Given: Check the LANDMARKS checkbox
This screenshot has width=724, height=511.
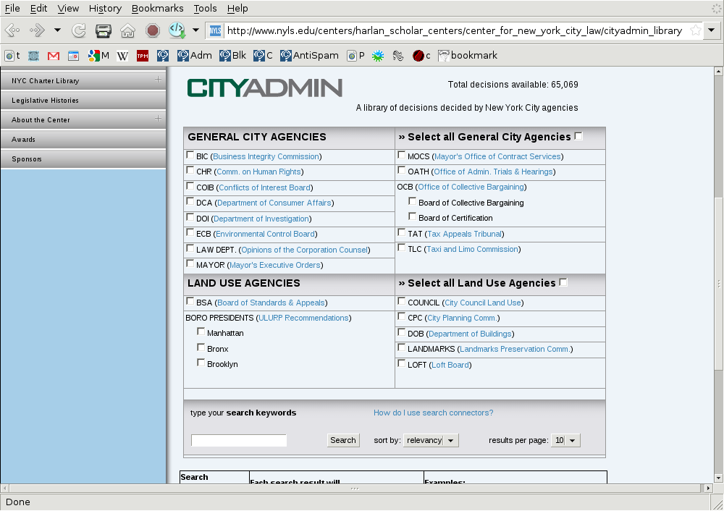Looking at the screenshot, I should pos(401,347).
